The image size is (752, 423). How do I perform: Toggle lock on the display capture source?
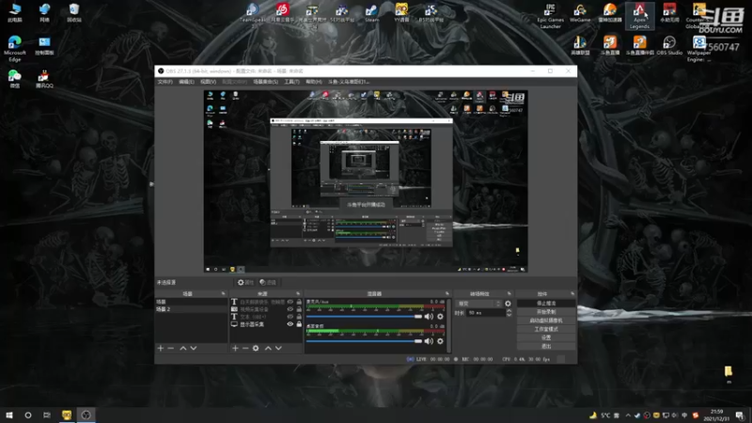pos(299,324)
